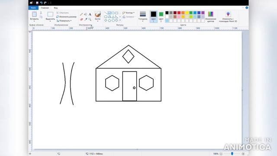The height and width of the screenshot is (156, 277).
Task: Activate Color 2 (Цвет 2) button
Action: pos(161,16)
